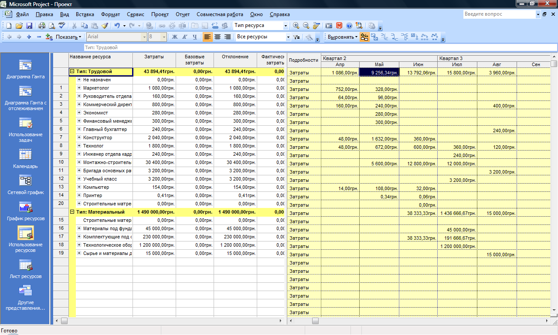This screenshot has width=558, height=335.
Task: Create a new project with New icon
Action: click(9, 26)
